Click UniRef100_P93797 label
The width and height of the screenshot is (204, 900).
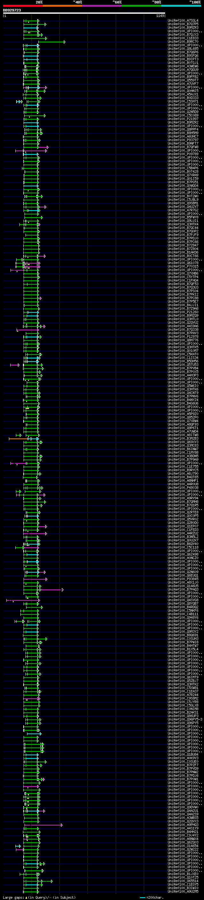tap(183, 140)
